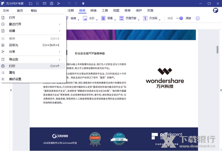Switch to the 注释 tab
The image size is (222, 151).
71,10
